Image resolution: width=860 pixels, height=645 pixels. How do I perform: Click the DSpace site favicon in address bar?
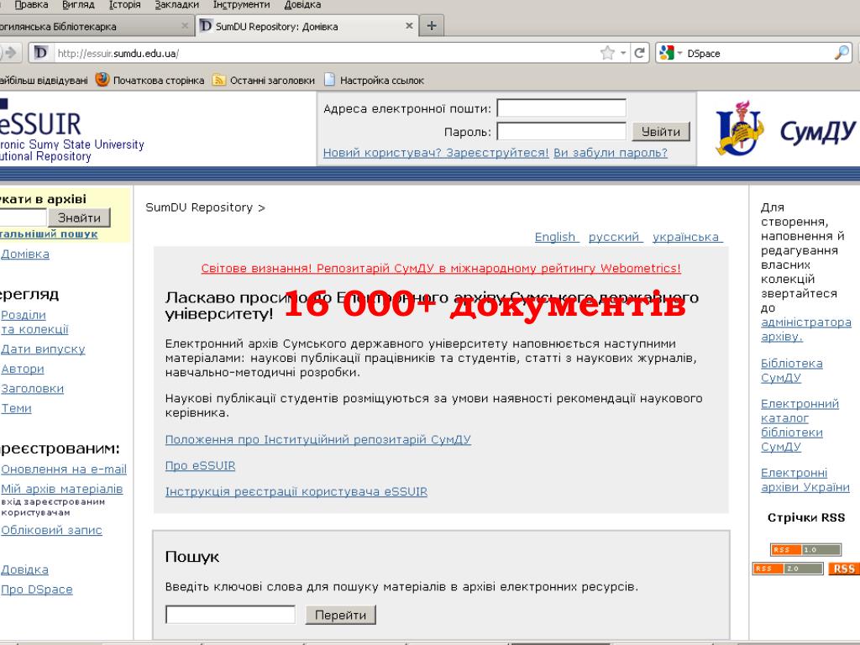[41, 53]
